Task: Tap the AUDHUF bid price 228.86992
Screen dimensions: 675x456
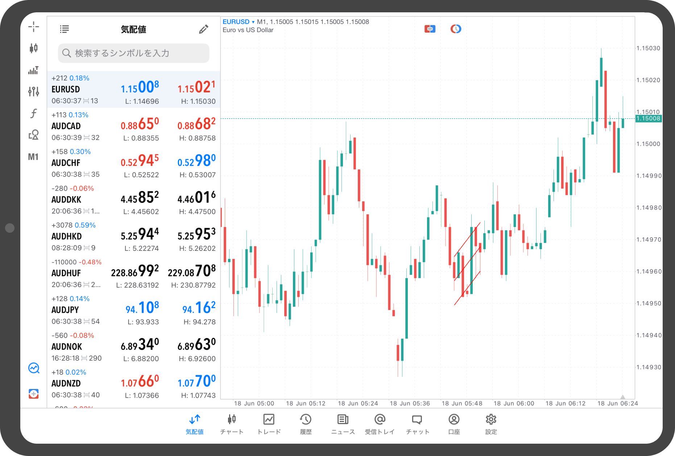Action: 135,271
